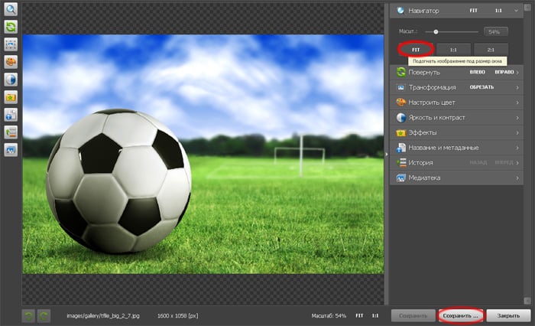Viewport: 535px width, 326px height.
Task: Expand the Медиатека panel section
Action: coord(456,178)
